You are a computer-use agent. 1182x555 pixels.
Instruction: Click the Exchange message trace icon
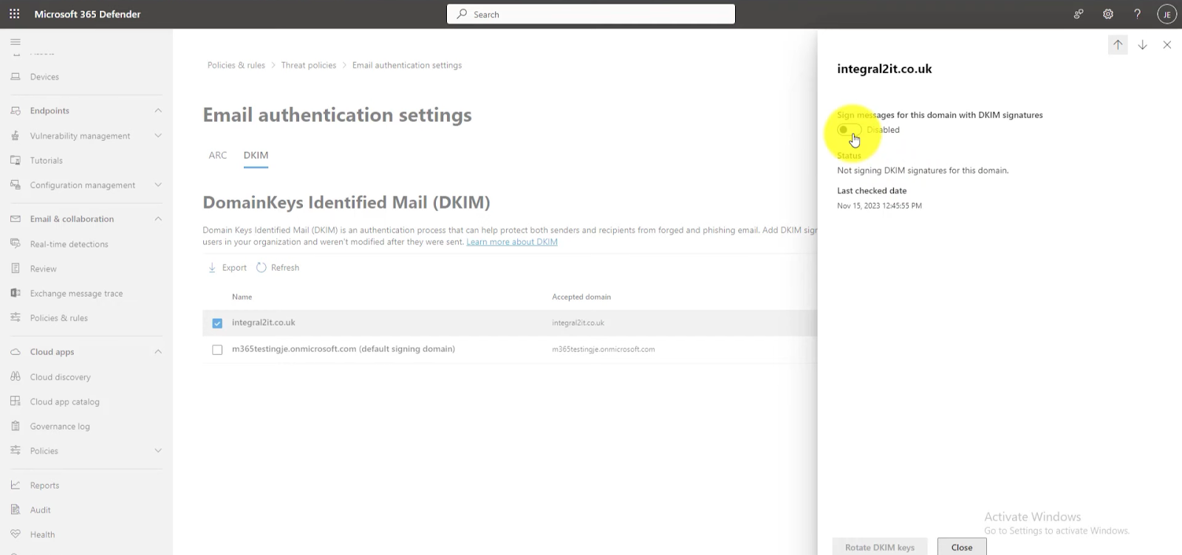coord(16,293)
